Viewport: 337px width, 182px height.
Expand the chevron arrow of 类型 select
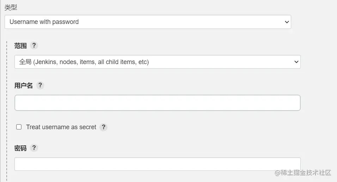click(287, 22)
